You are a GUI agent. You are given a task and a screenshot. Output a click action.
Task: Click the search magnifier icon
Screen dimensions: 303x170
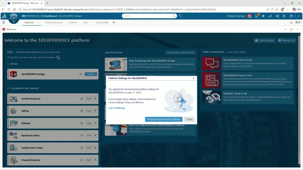click(x=174, y=16)
